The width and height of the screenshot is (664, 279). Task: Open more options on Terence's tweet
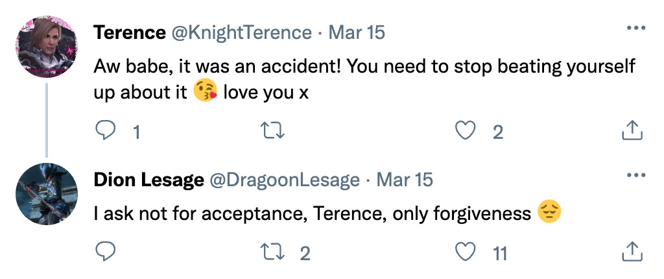[635, 29]
